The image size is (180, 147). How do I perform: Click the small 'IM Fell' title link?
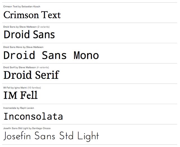(x=7, y=88)
